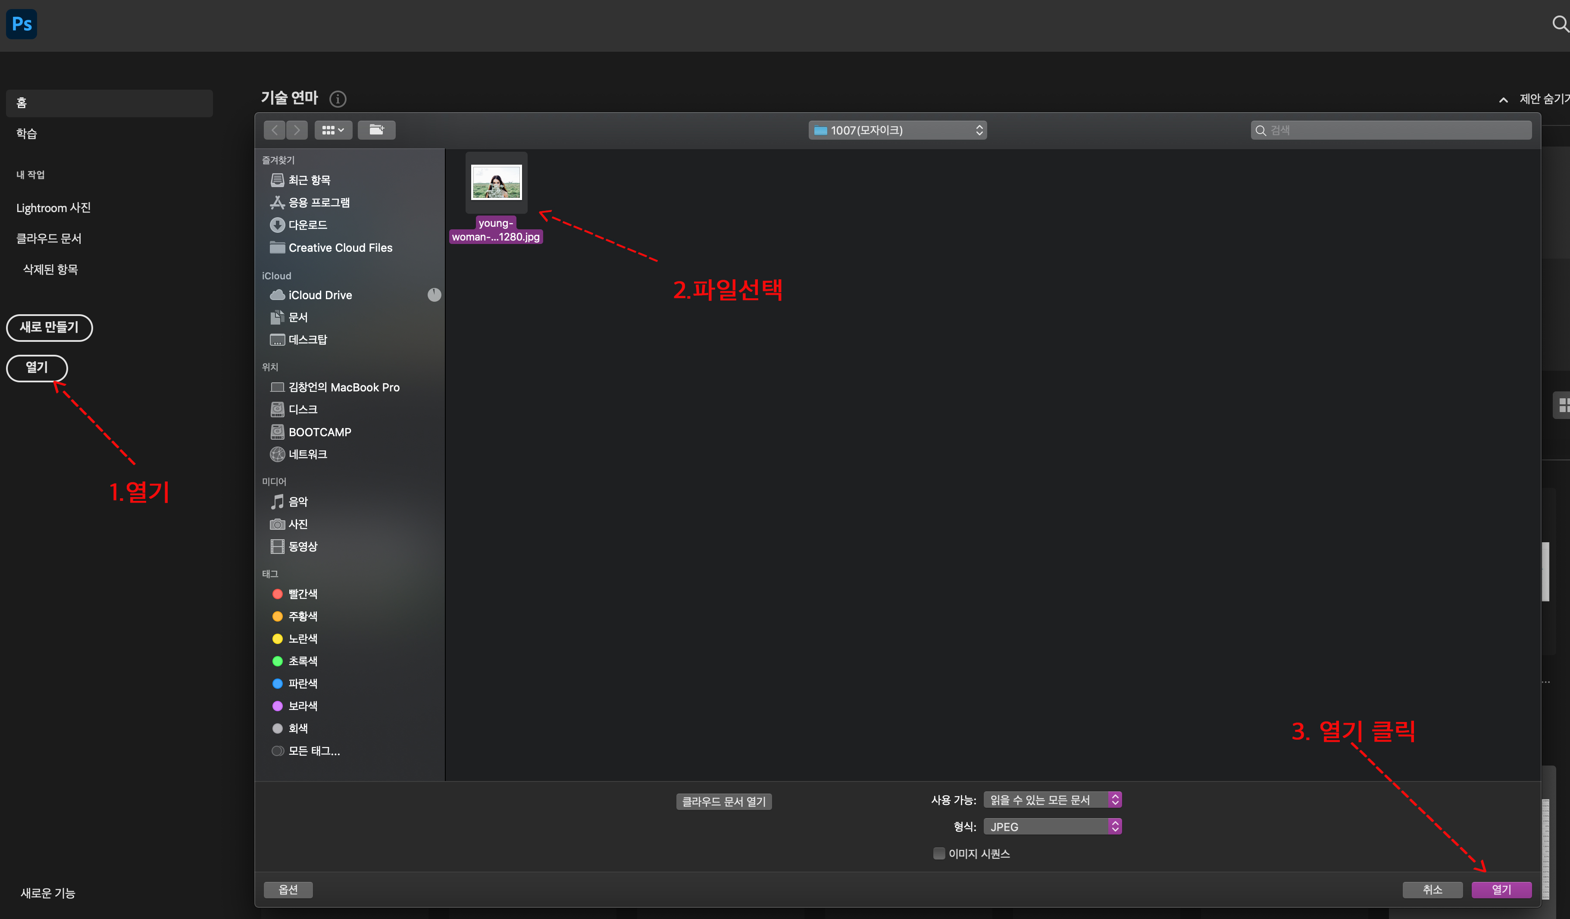This screenshot has height=919, width=1570.
Task: Open the 다운로드 downloads folder
Action: [x=307, y=225]
